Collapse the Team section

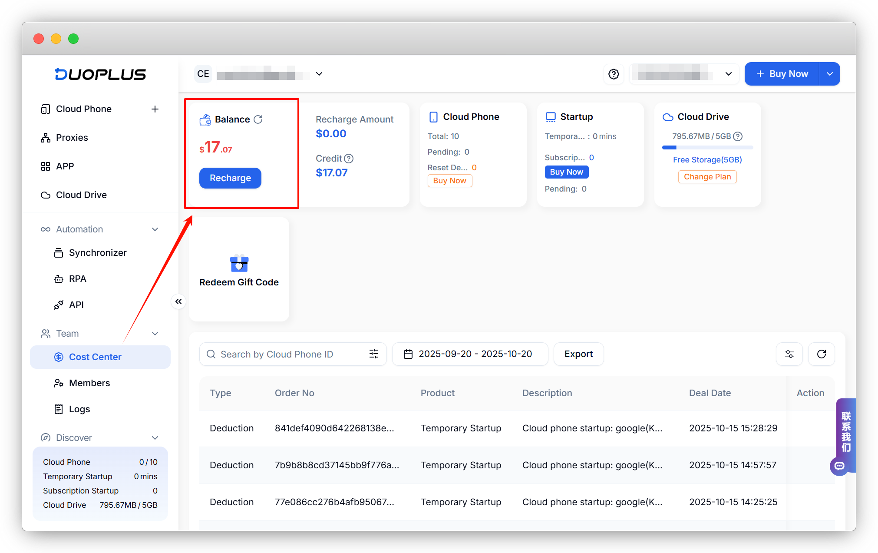click(x=155, y=334)
